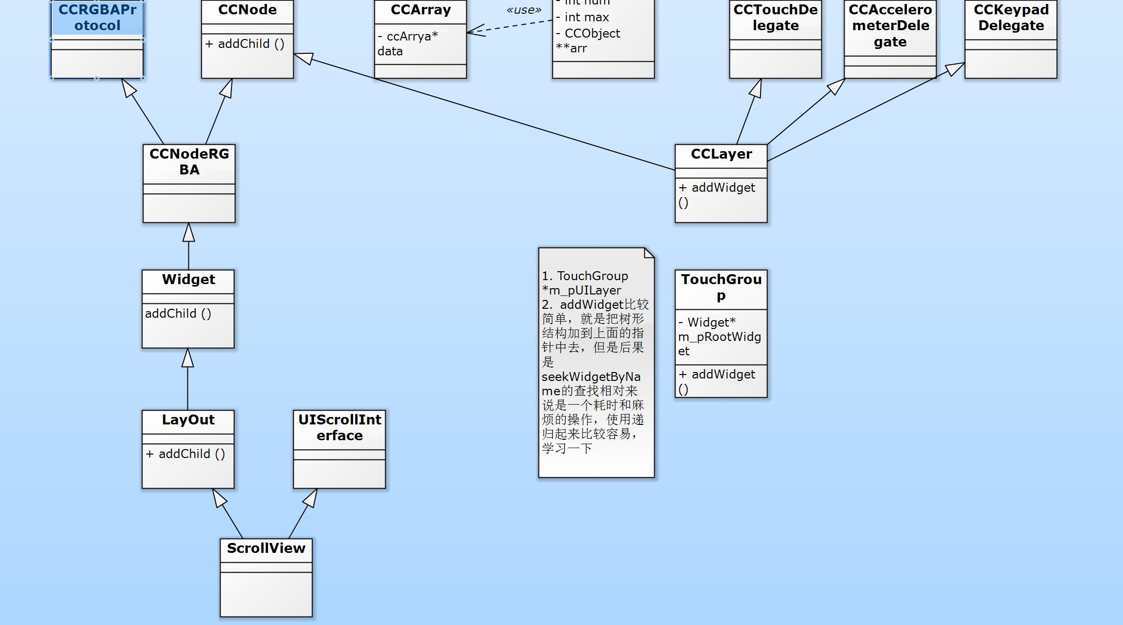This screenshot has width=1123, height=625.
Task: Click '+ addWidget ()' method in TouchGroup
Action: tap(717, 382)
